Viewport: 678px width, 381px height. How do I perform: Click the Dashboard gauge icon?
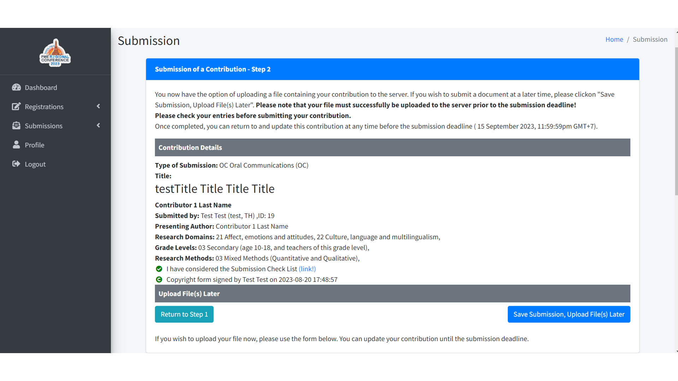point(16,87)
